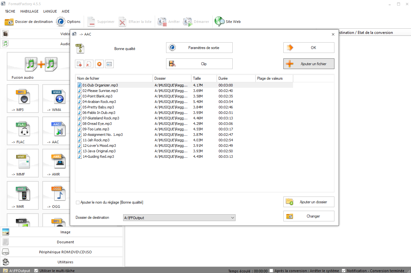Expand the Utilitaires category panel
This screenshot has width=411, height=273.
click(62, 262)
